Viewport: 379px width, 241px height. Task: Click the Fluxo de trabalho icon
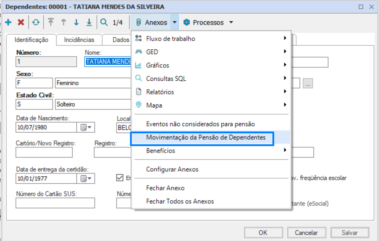[138, 38]
